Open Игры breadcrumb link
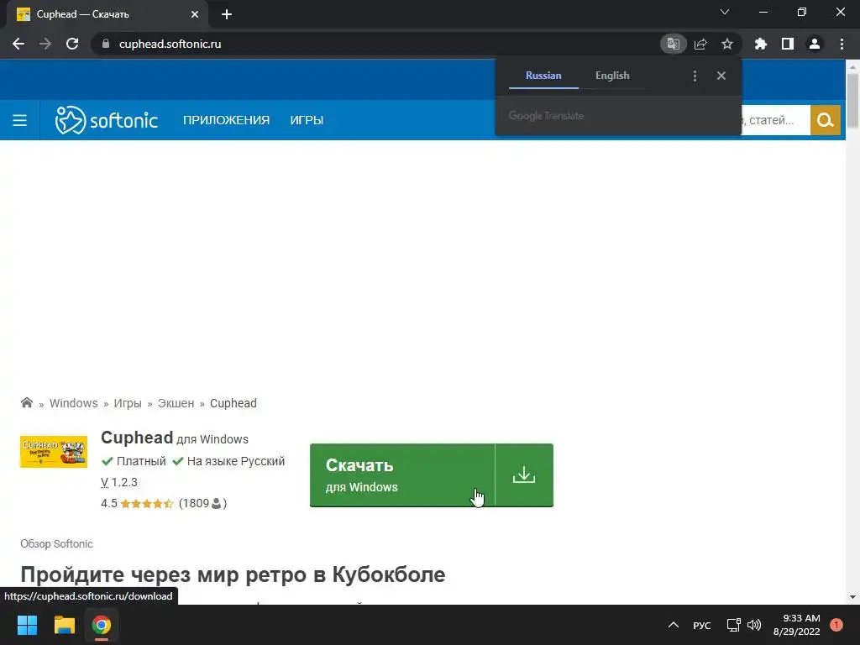The height and width of the screenshot is (645, 860). [128, 403]
